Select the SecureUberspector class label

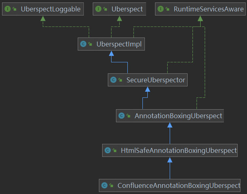coord(156,80)
